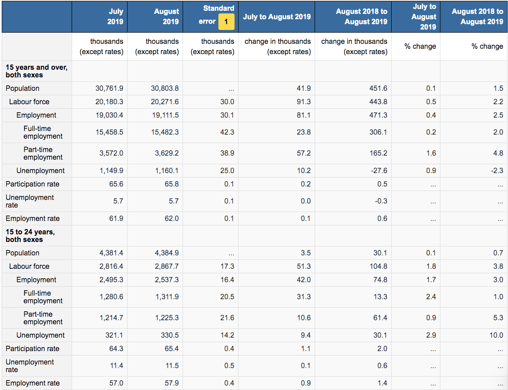The image size is (508, 390).
Task: Click youth unemployment percent change 10.0
Action: 496,335
